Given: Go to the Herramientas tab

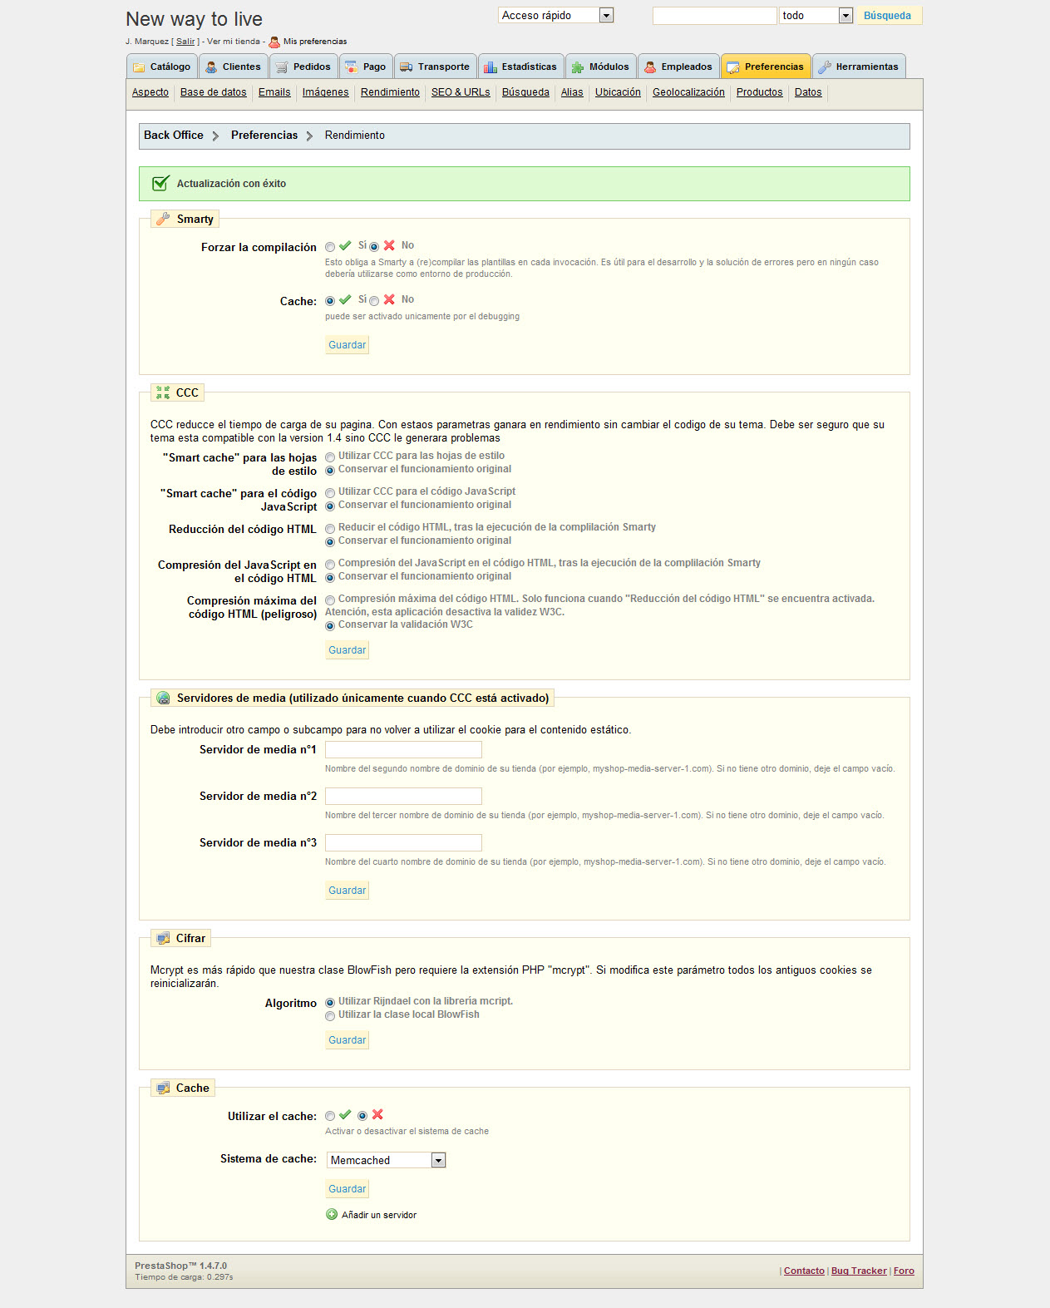Looking at the screenshot, I should (859, 67).
